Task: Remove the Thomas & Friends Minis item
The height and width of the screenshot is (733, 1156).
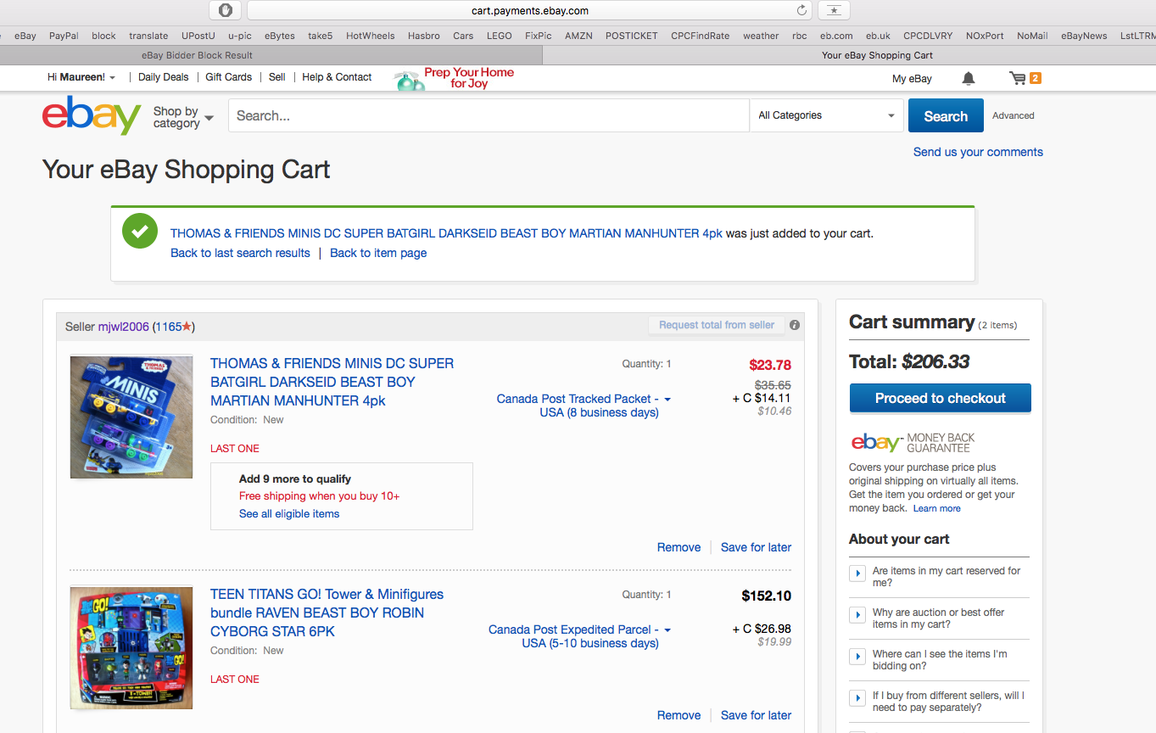Action: 679,547
